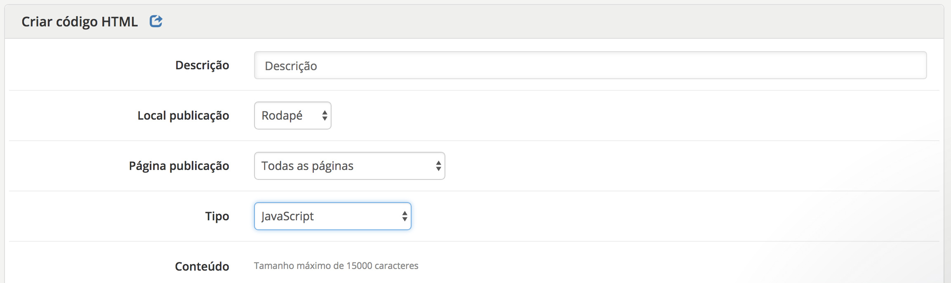Open the external link icon beside Criar código HTML
The image size is (951, 283).
click(x=156, y=21)
